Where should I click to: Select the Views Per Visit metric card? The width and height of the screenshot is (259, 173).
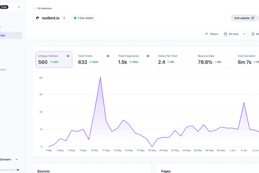174,59
